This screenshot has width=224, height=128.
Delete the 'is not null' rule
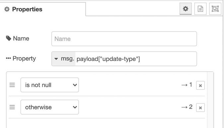[200, 85]
